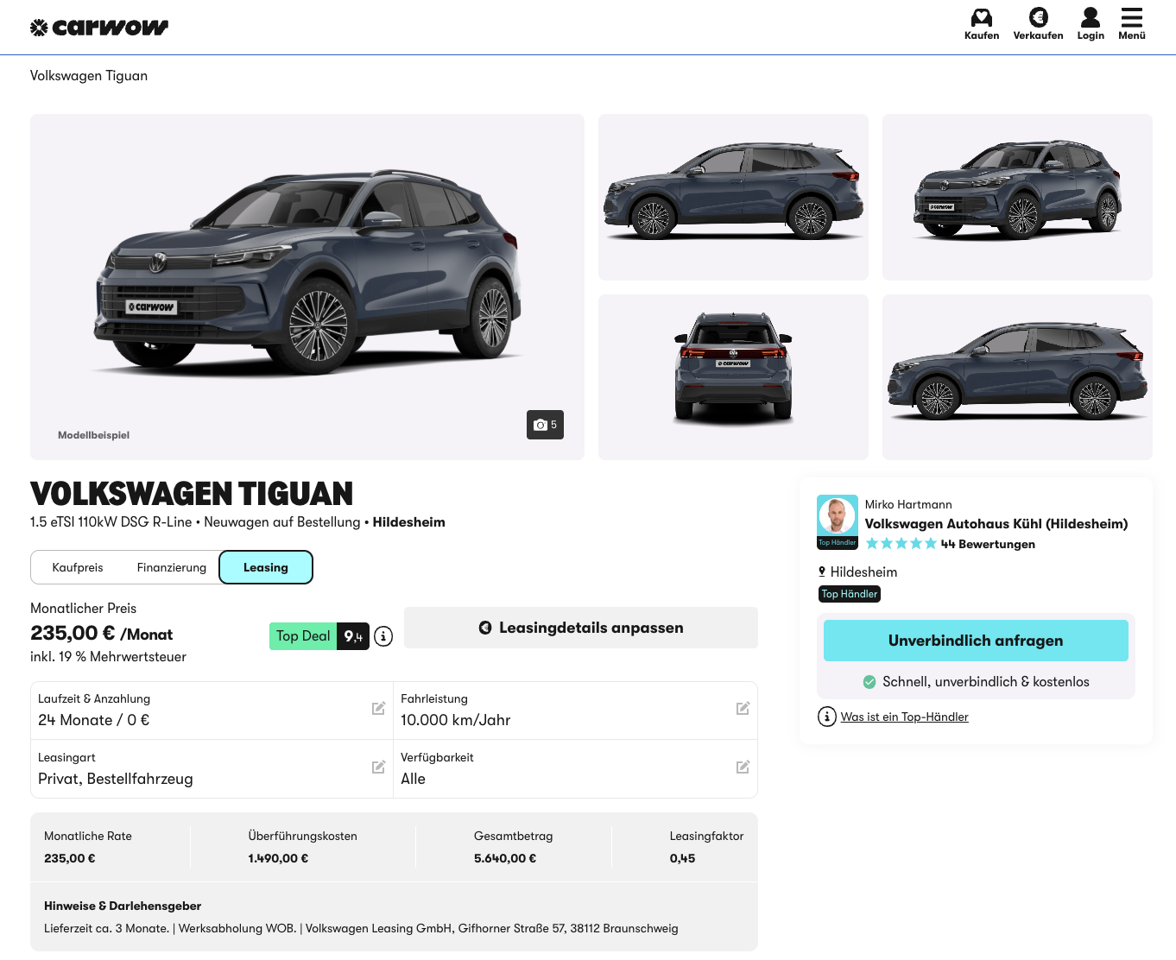The image size is (1176, 960).
Task: Click the Top Deal info icon
Action: coord(383,636)
